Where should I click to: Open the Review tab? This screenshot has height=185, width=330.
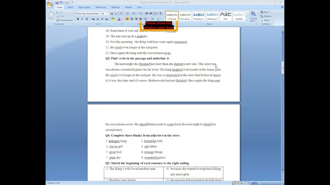[128, 7]
